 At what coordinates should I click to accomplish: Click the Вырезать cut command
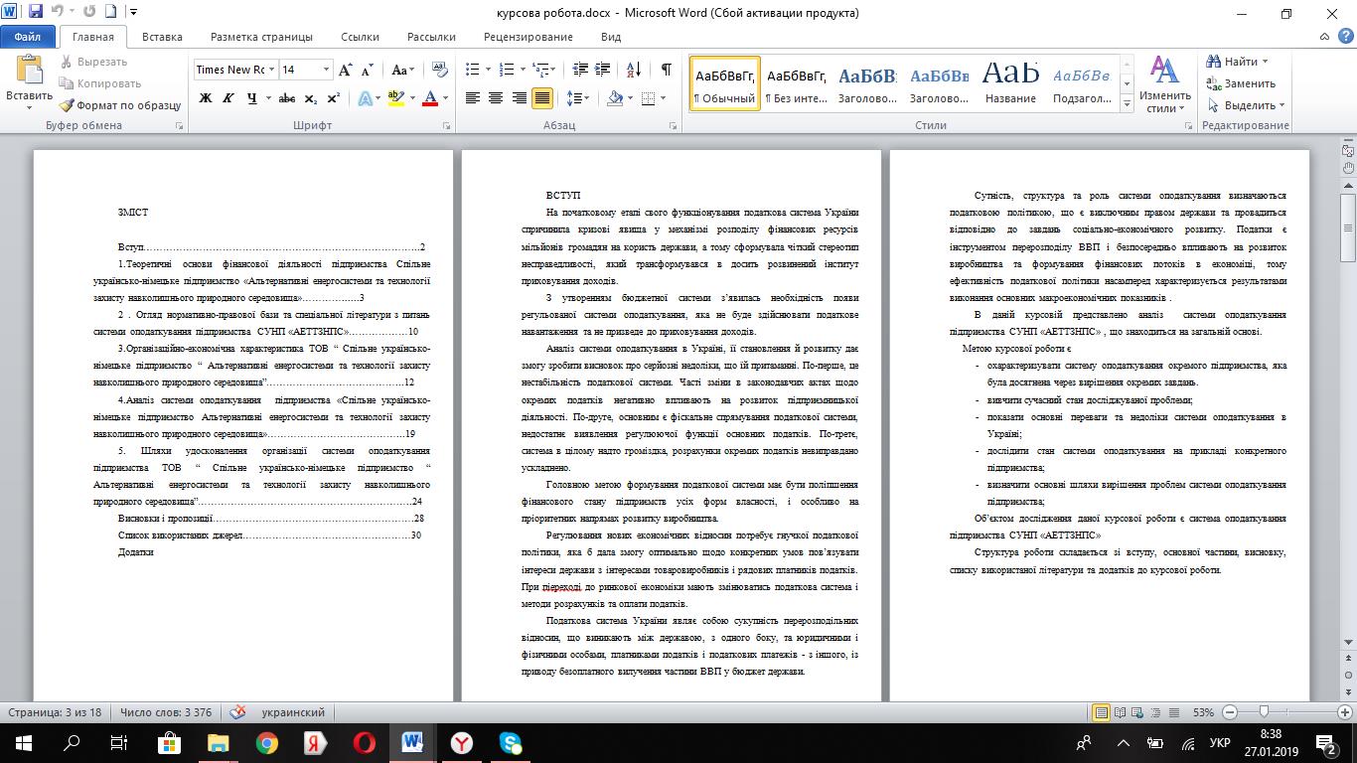(x=93, y=62)
